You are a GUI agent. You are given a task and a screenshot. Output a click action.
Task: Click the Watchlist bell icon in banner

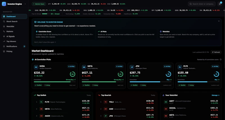(161, 31)
